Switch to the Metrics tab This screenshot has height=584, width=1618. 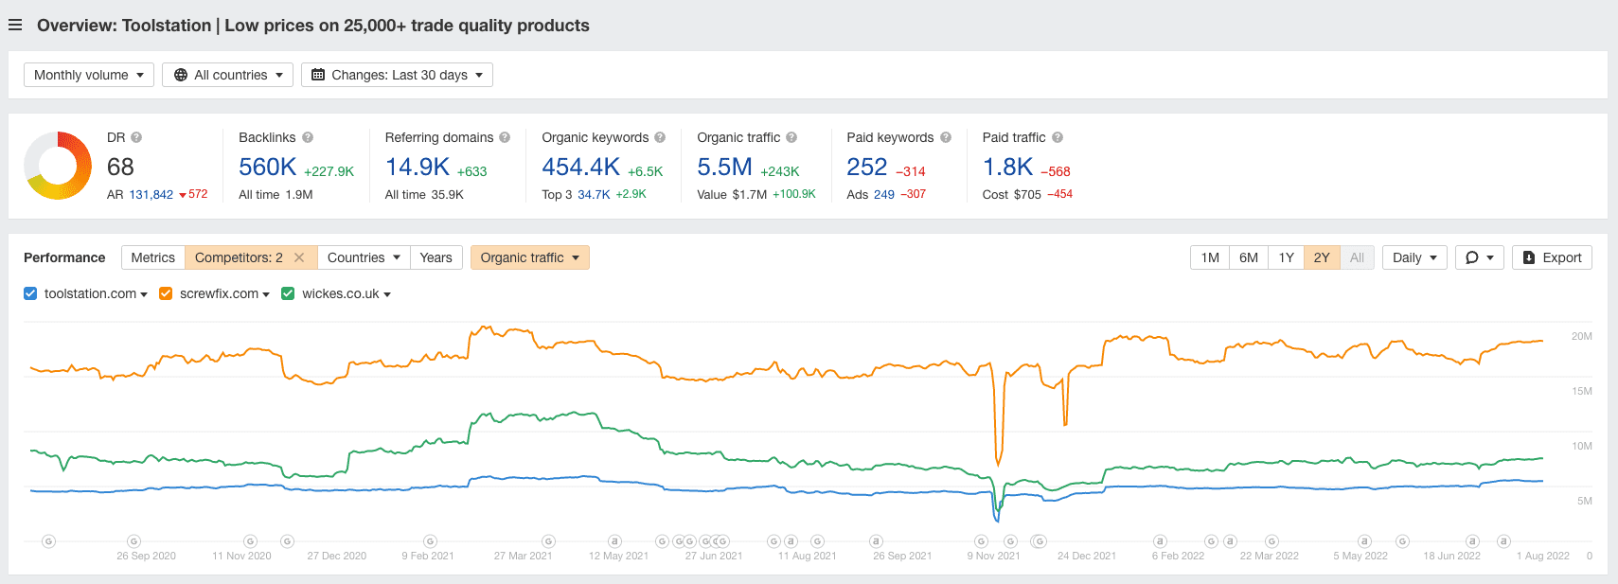point(152,257)
